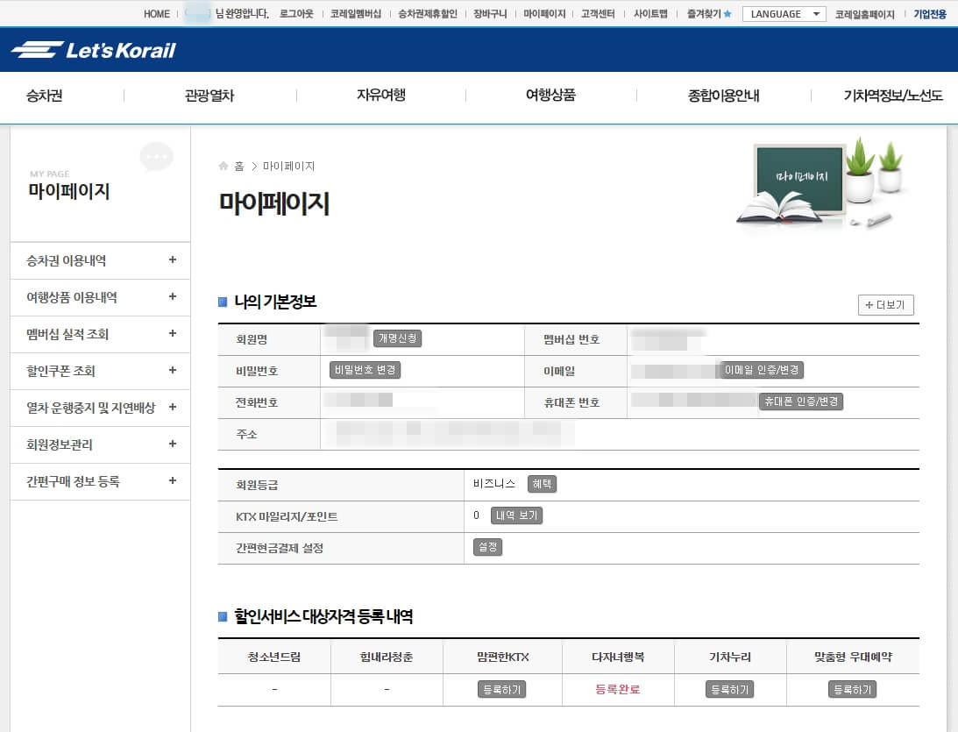Open +더보기 for more basic info
The height and width of the screenshot is (732, 958).
point(885,305)
